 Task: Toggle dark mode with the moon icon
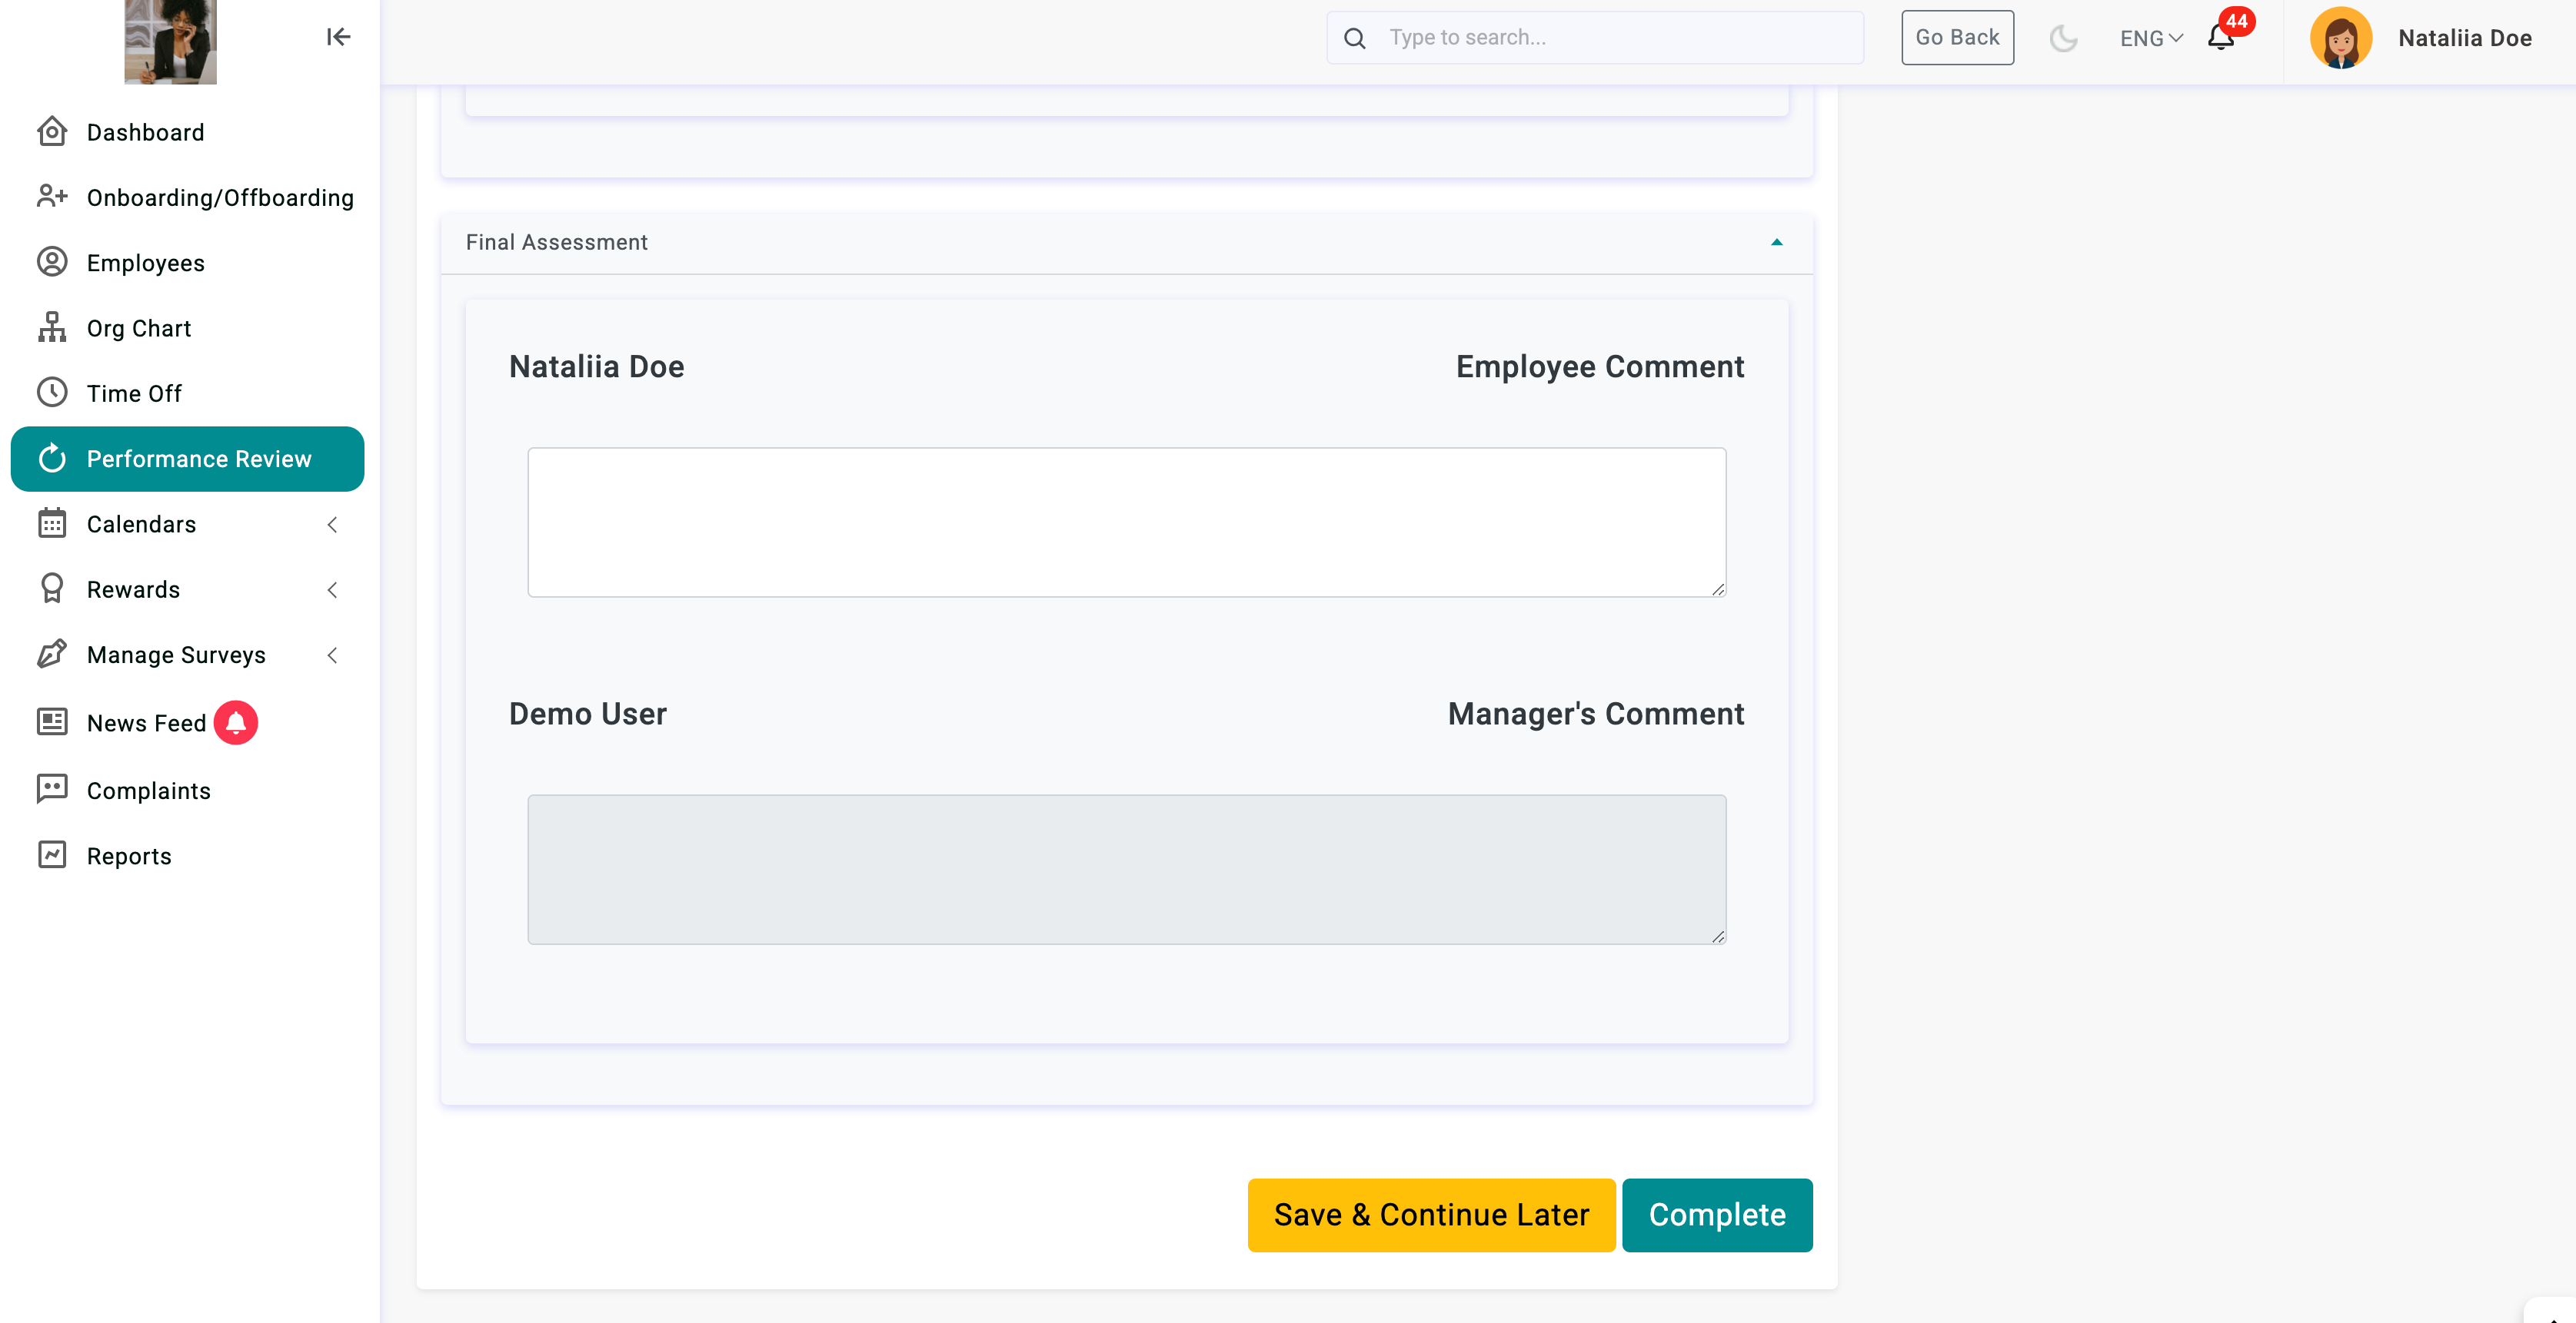(2063, 38)
